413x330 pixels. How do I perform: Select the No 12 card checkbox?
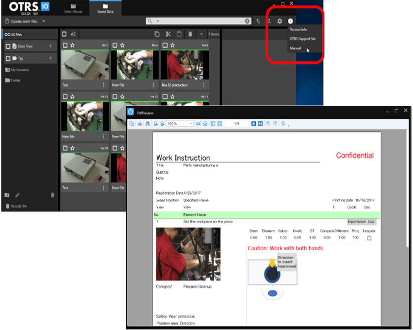(x=115, y=97)
